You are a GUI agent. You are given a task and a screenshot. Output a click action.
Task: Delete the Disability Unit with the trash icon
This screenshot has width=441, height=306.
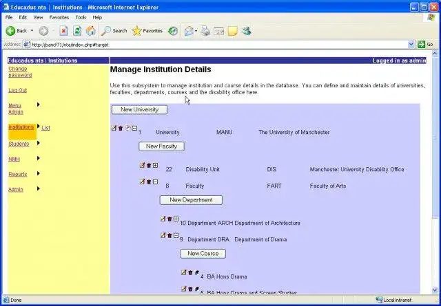click(x=149, y=165)
